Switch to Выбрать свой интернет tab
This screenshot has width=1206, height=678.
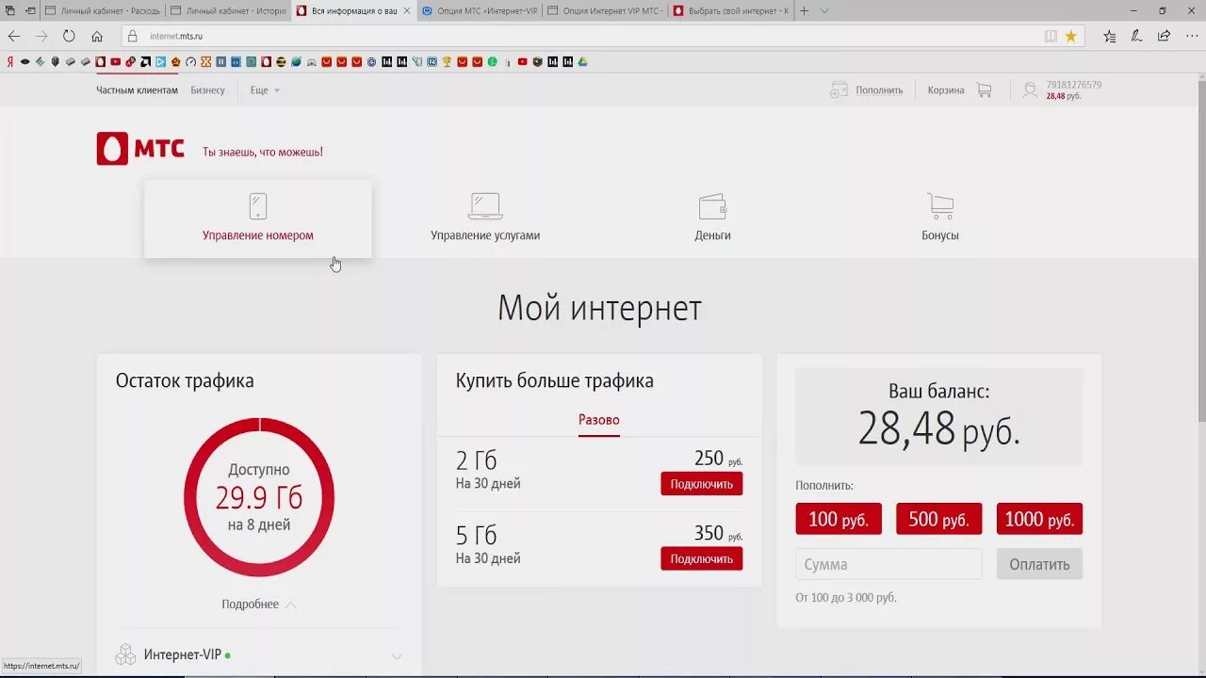(730, 11)
